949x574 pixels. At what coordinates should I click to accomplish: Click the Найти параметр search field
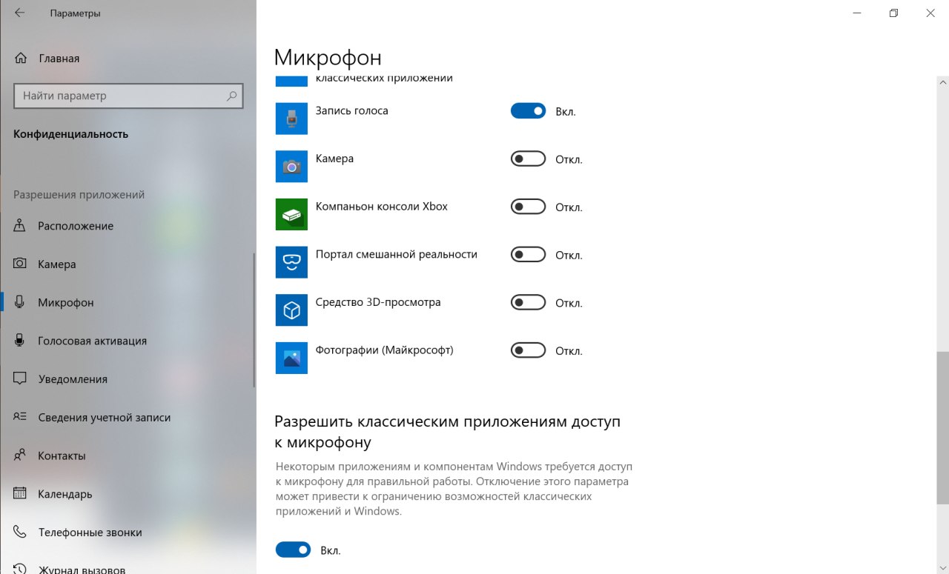point(128,96)
